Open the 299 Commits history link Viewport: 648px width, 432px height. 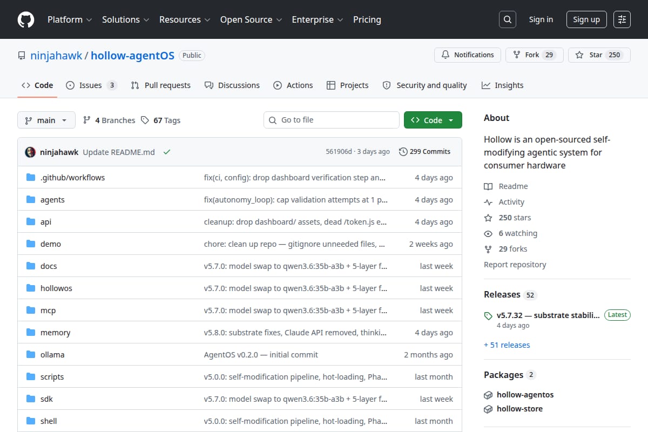pos(424,152)
